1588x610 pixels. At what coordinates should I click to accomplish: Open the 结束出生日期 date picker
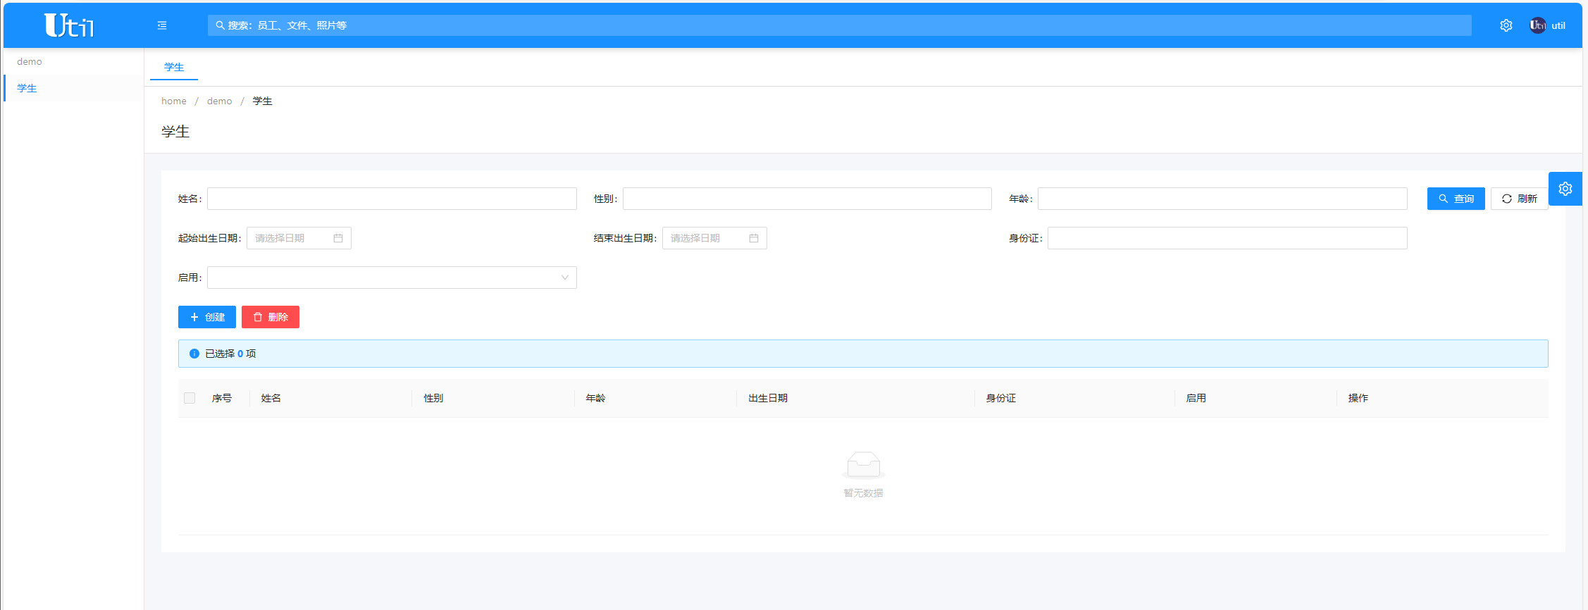[x=714, y=238]
